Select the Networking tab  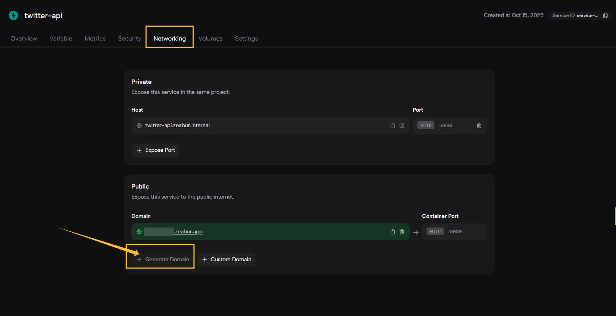(170, 39)
